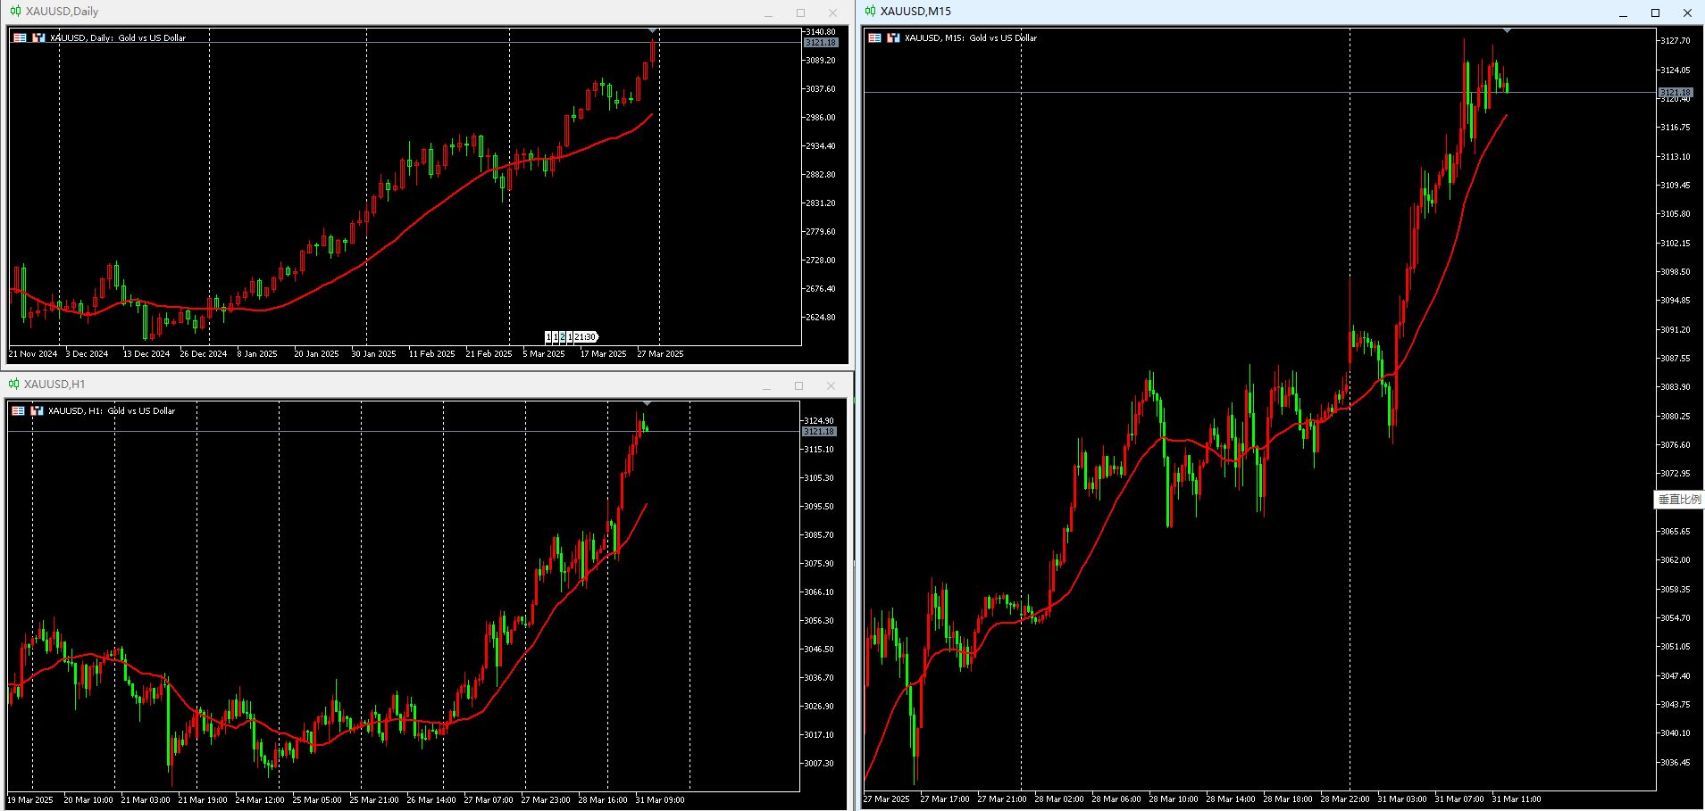
Task: Toggle One Click Trading panel on H1 chart
Action: click(x=18, y=410)
